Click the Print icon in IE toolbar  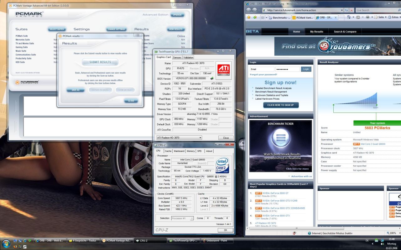[367, 17]
